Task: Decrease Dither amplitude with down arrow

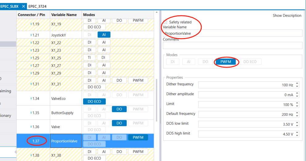Action: pyautogui.click(x=297, y=96)
